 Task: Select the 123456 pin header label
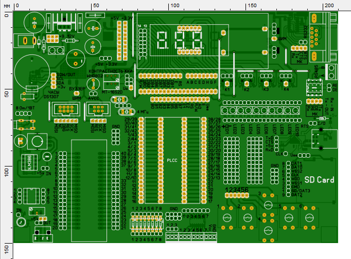[x=237, y=190]
